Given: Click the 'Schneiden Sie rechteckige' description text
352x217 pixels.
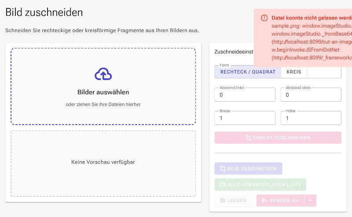Looking at the screenshot, I should pos(102,30).
